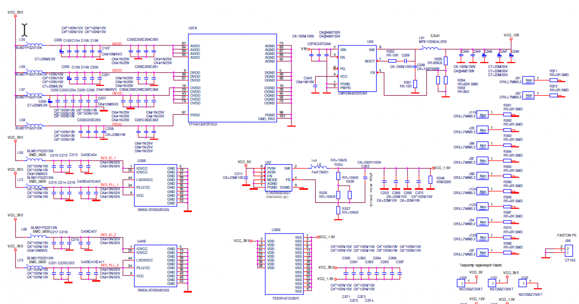Select the J92 drill hole designator
Screen dimensions: 579x304
[518, 93]
